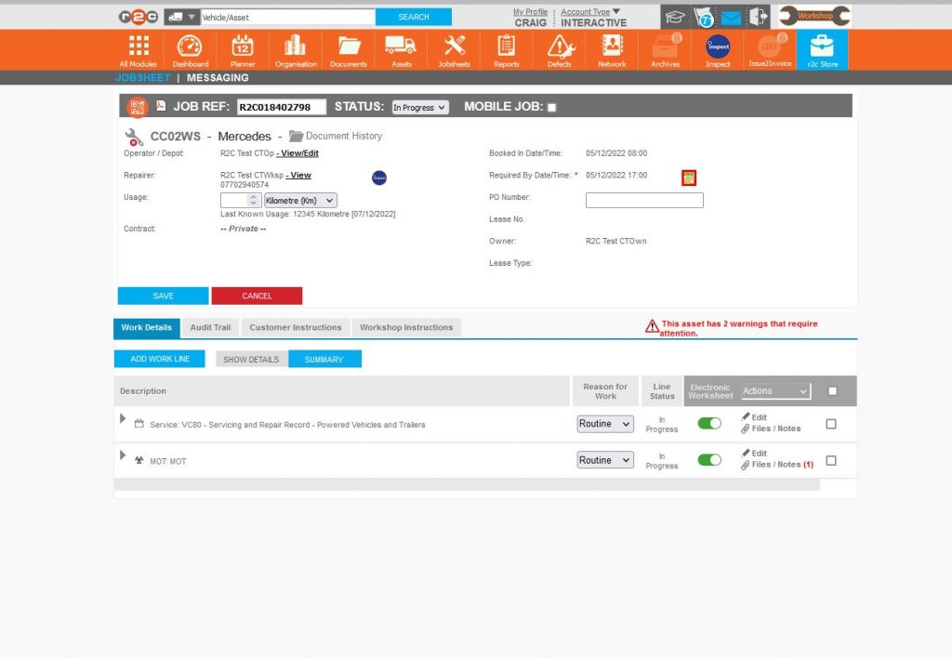Open the Actions dropdown in the work lines header
Image resolution: width=952 pixels, height=659 pixels.
click(775, 390)
